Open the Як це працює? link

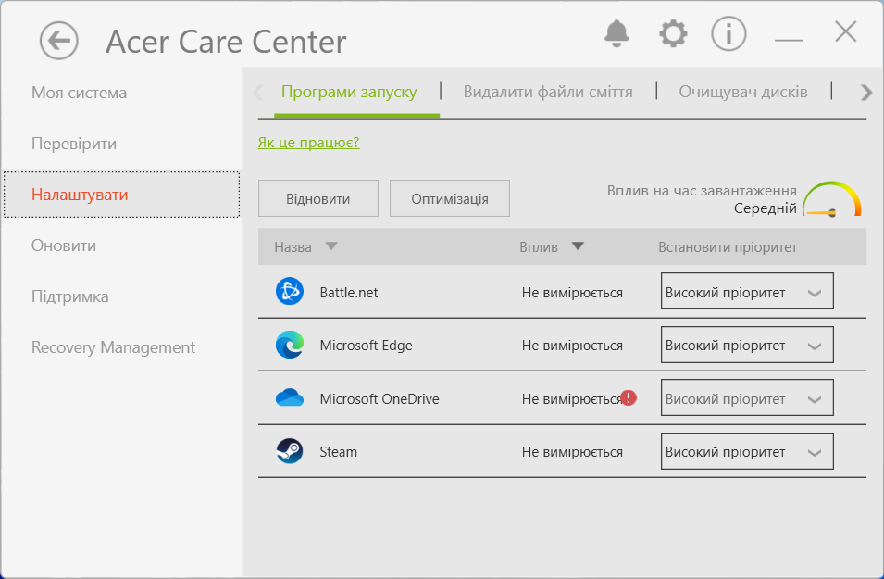(x=308, y=143)
